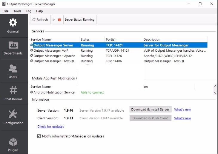Open the Log menu
This screenshot has width=218, height=154.
tap(29, 11)
